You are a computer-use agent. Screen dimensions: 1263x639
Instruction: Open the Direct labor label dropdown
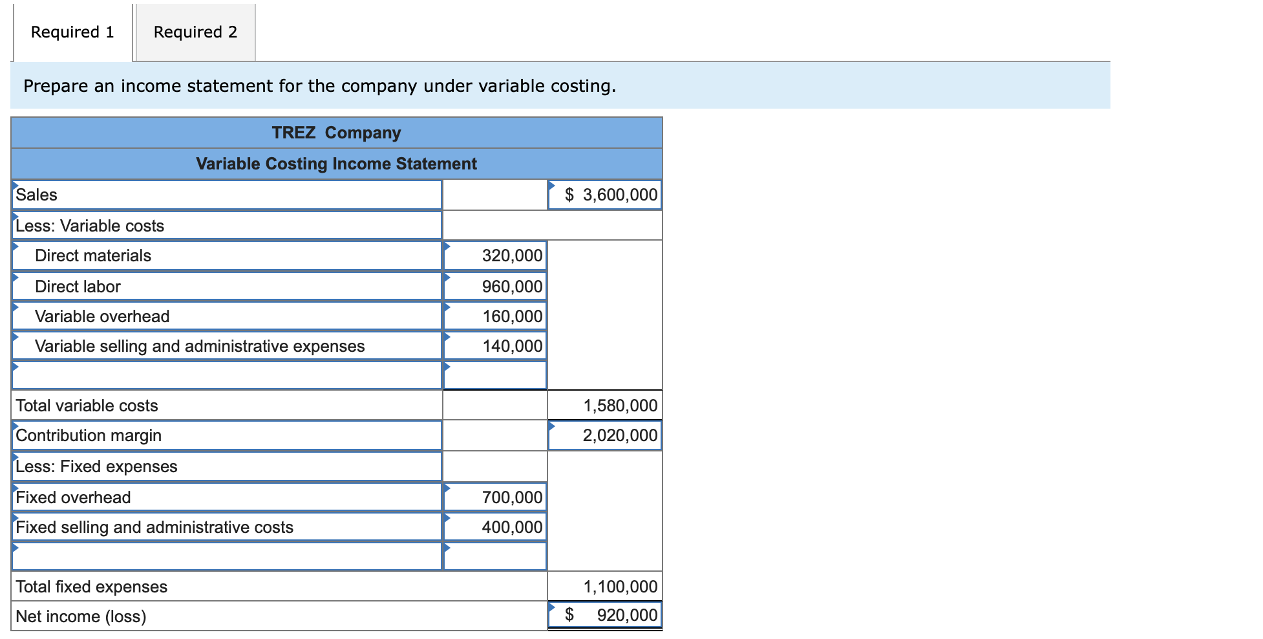tap(227, 286)
